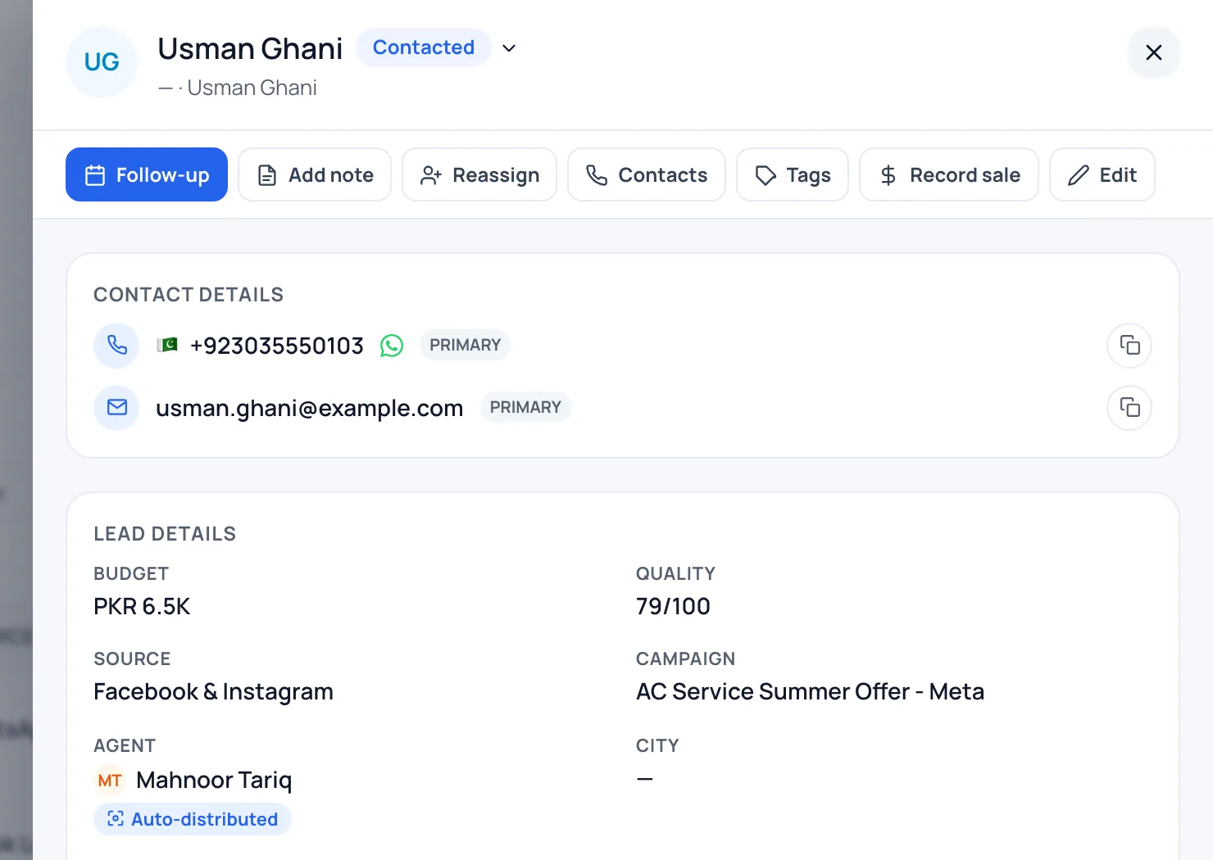Screen dimensions: 1213x860
Task: Select the phone number +923035550103
Action: coord(277,346)
